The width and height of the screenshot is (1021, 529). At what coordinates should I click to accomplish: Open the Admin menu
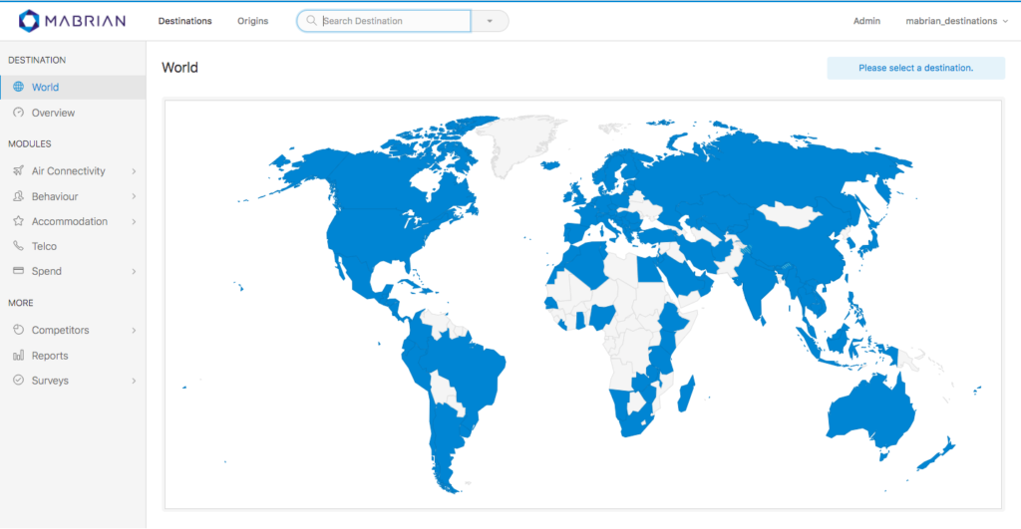[866, 21]
